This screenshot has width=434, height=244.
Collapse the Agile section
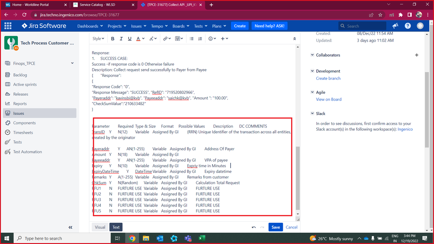312,92
